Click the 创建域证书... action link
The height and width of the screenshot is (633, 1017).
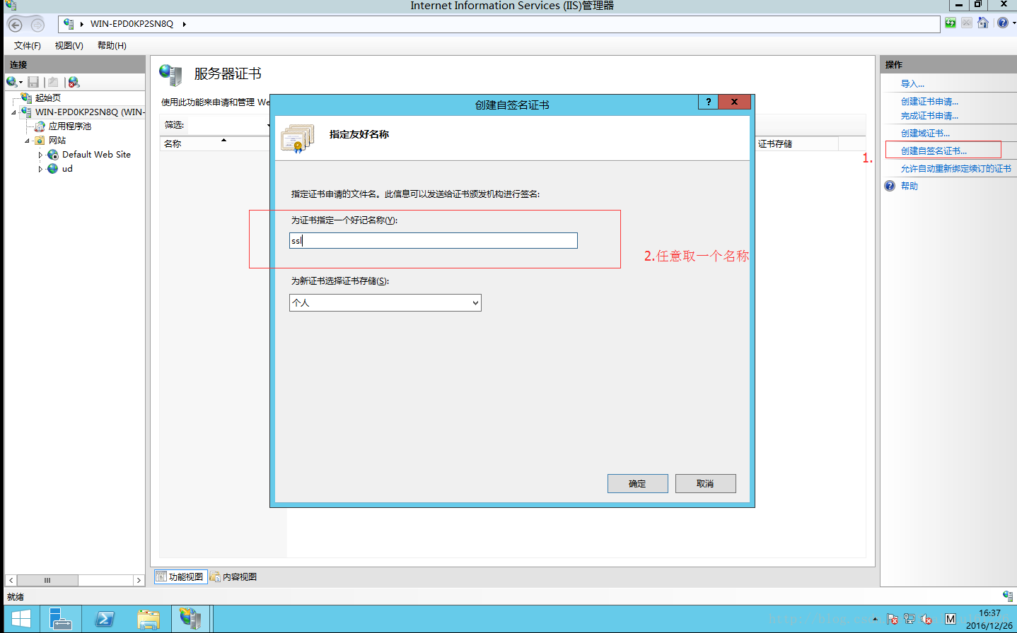[925, 134]
